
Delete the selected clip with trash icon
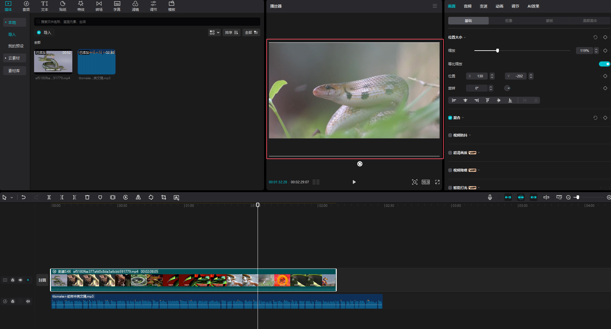pyautogui.click(x=87, y=197)
